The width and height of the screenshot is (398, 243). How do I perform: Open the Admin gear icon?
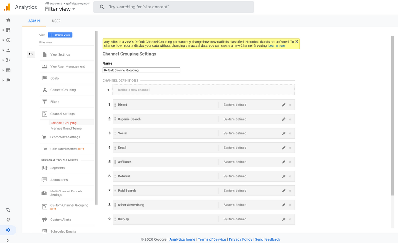click(8, 230)
